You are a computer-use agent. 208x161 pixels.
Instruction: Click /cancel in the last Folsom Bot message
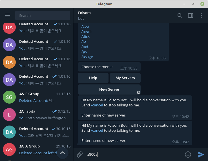pyautogui.click(x=97, y=130)
